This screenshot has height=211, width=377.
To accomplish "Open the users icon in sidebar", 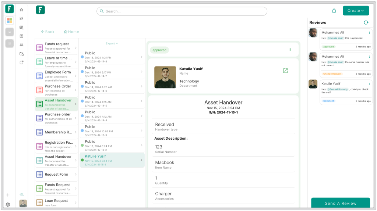I will (x=21, y=45).
